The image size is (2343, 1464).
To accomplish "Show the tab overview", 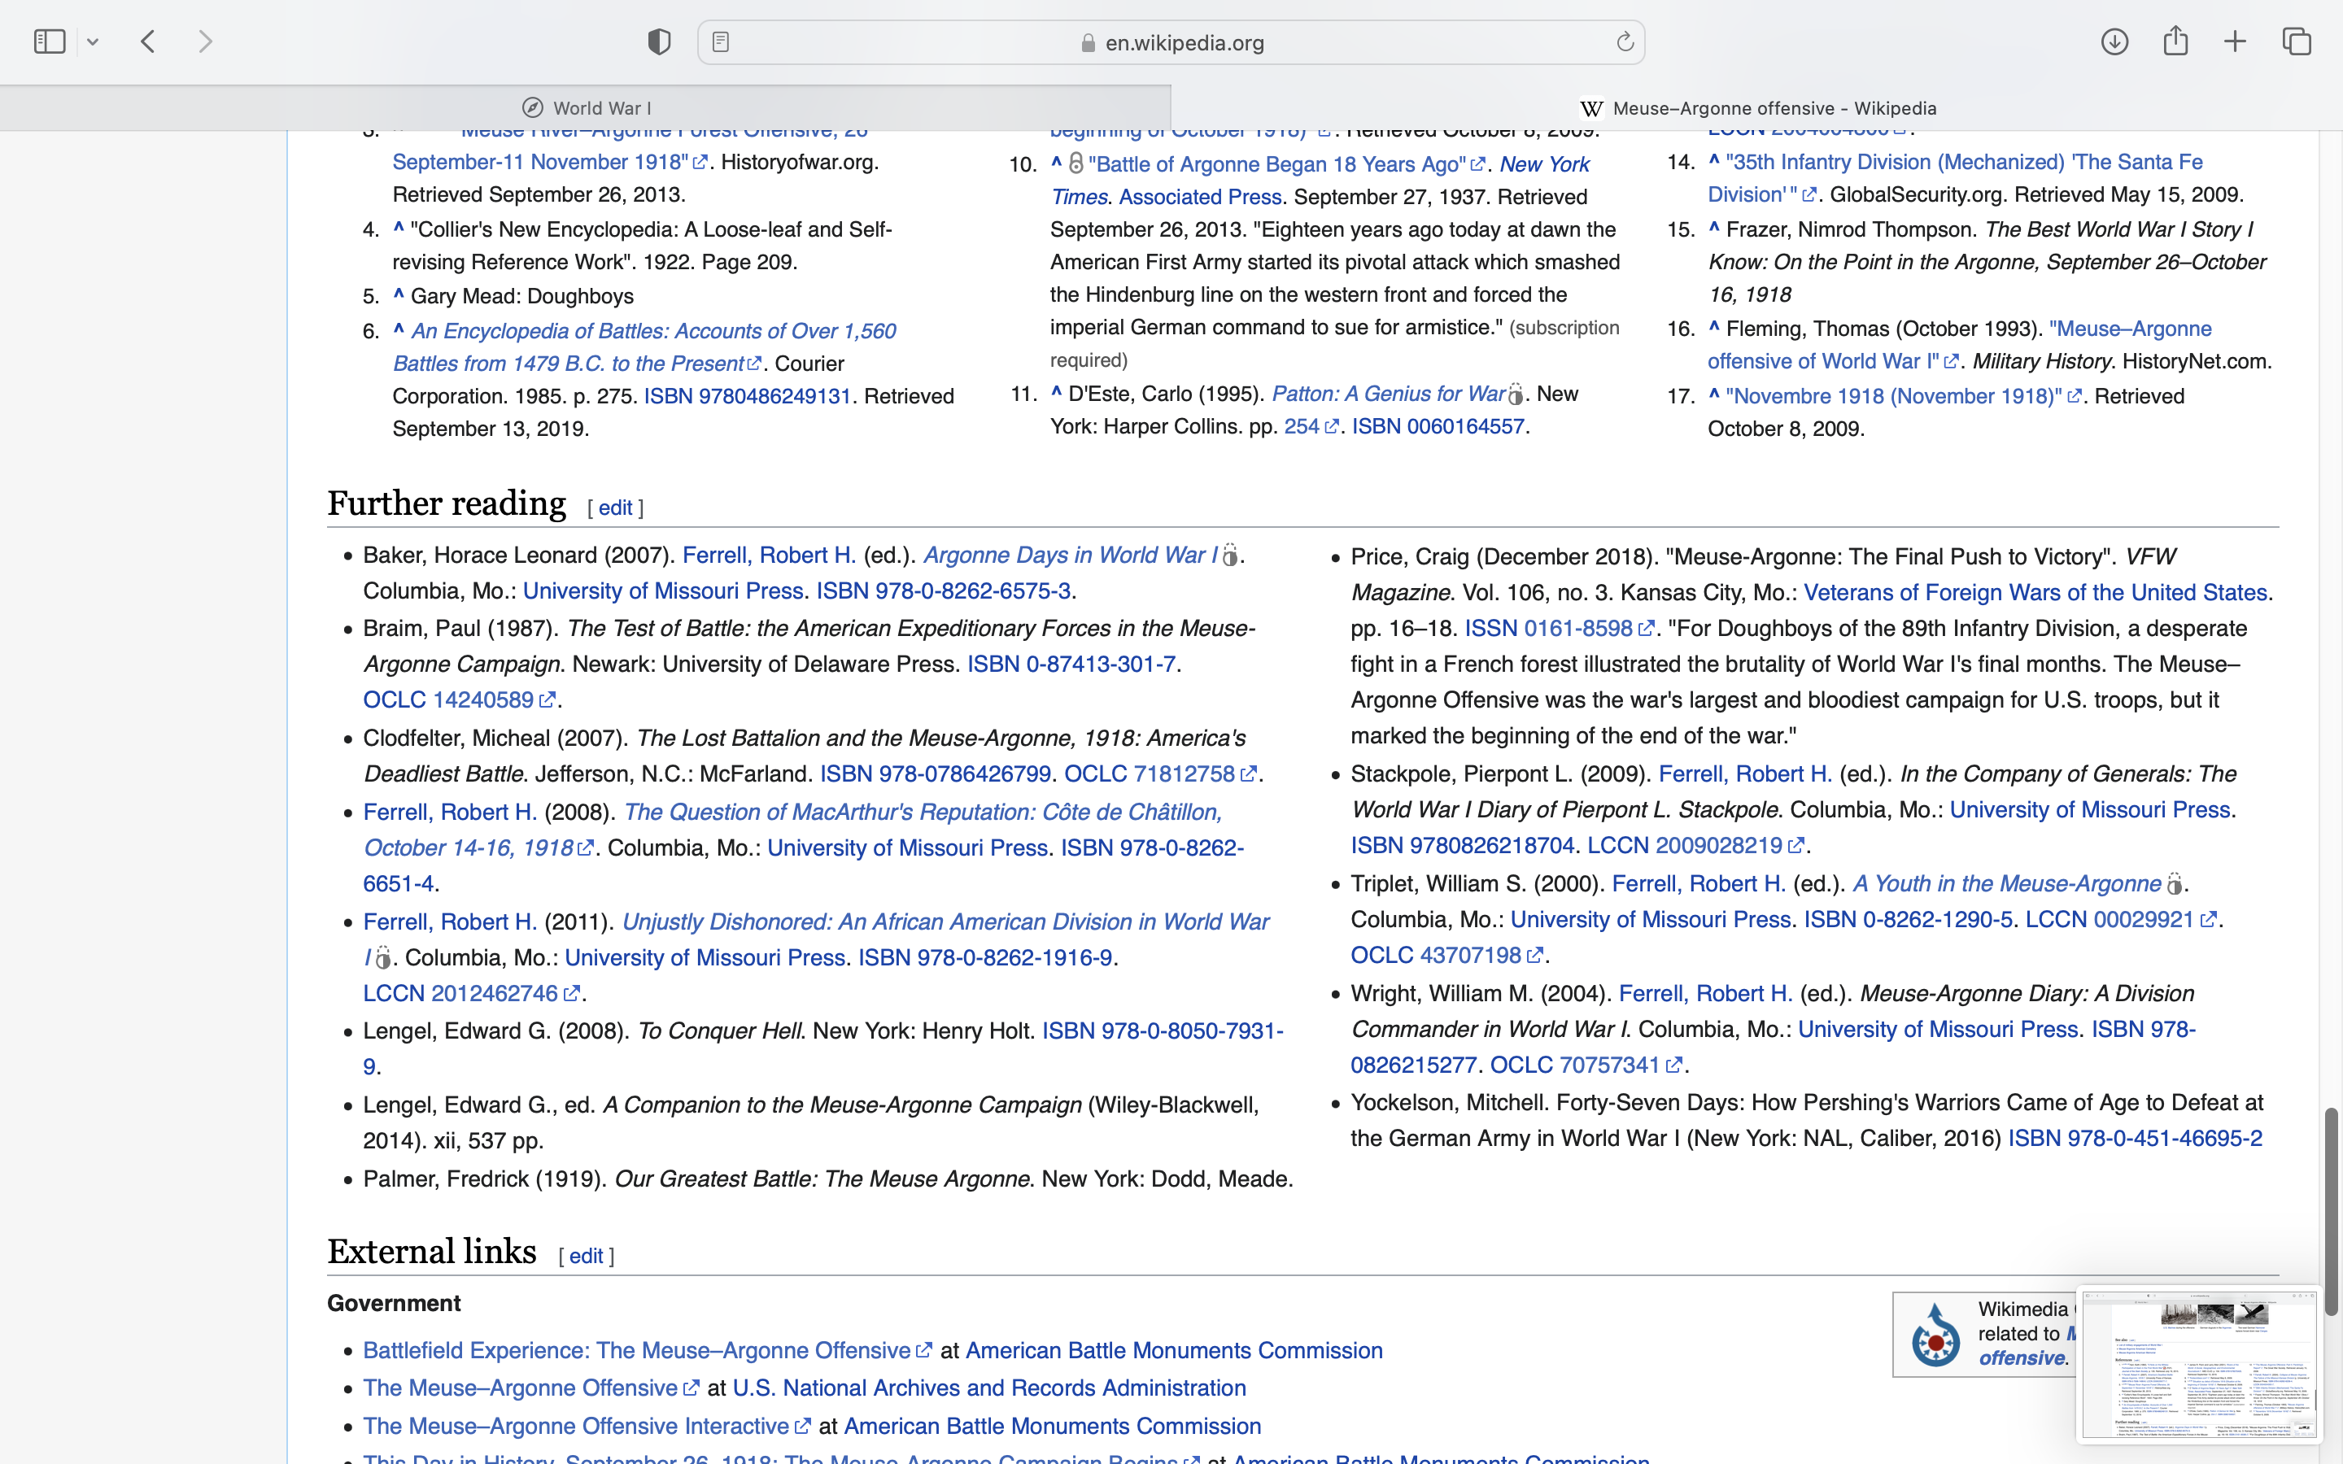I will (2297, 41).
